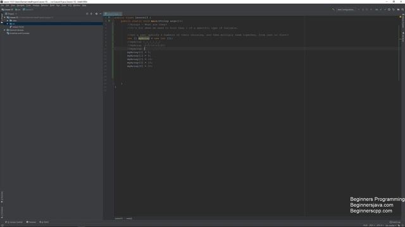The width and height of the screenshot is (405, 227).
Task: Open the Edit menu
Action: (7, 6)
